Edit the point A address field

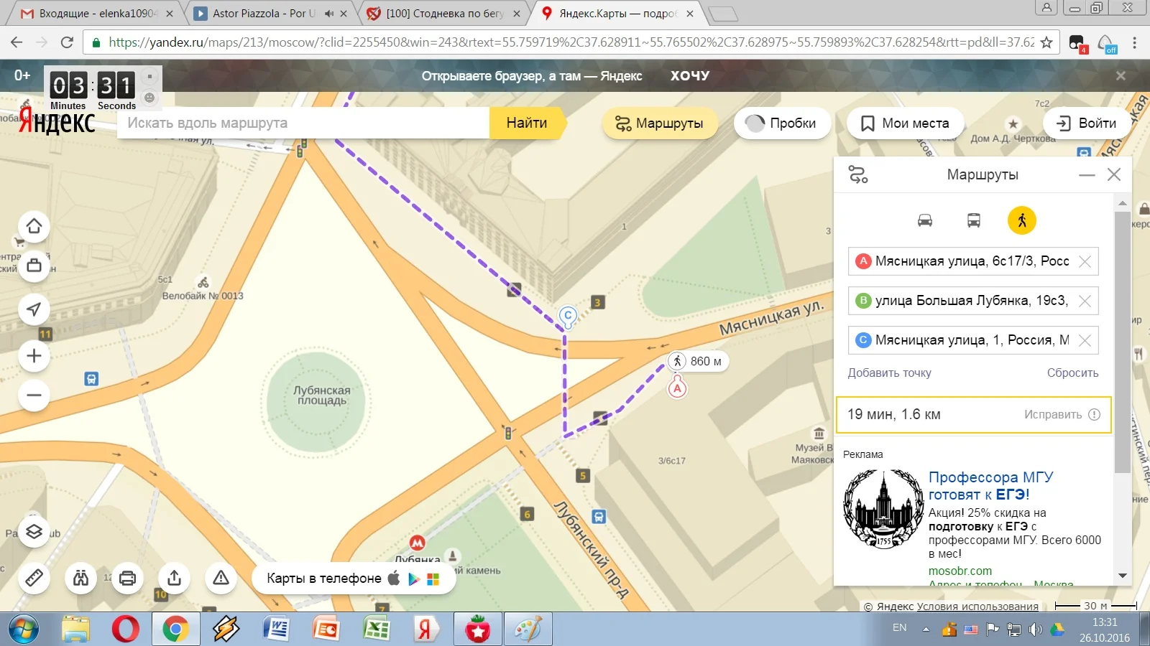[972, 261]
